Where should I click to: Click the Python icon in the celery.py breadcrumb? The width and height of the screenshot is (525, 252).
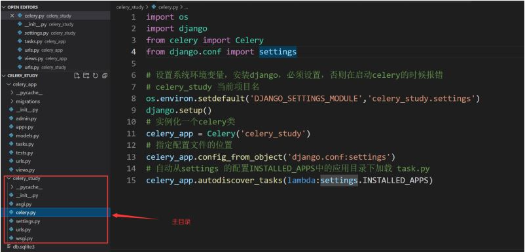[154, 7]
